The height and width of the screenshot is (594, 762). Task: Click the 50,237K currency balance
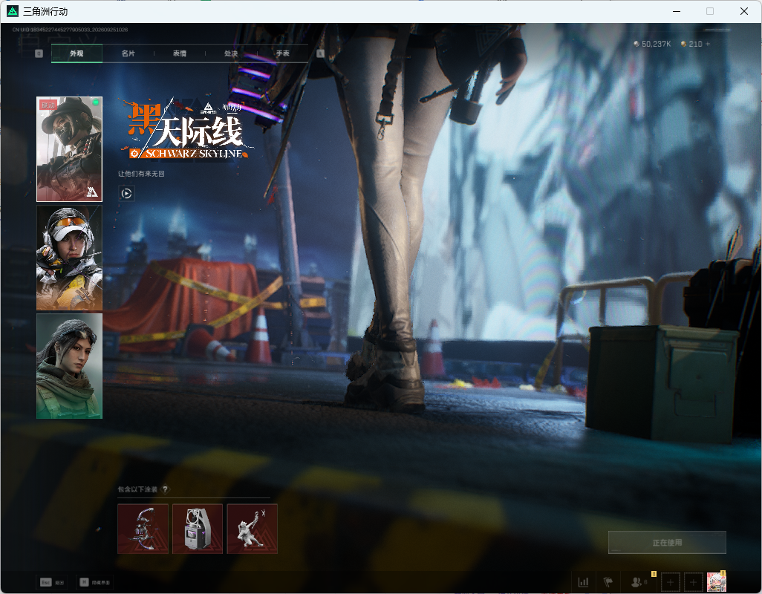pos(652,44)
